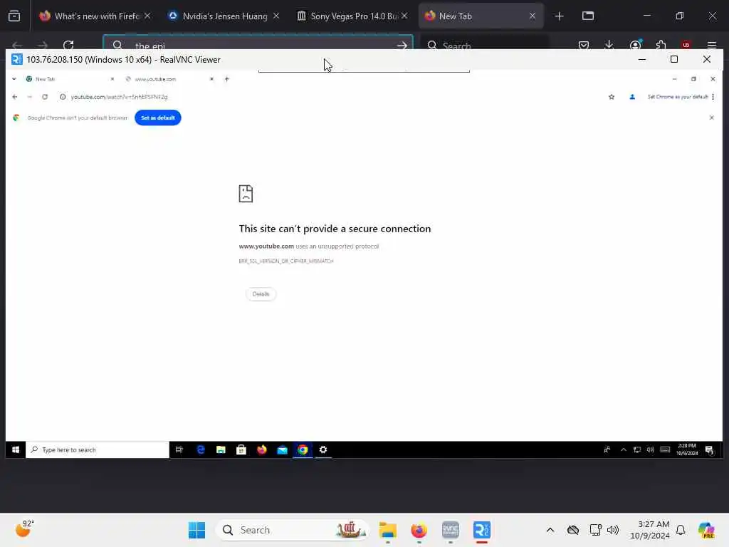Switch to Nvidia's Jensen Huang tab
The image size is (729, 547).
pyautogui.click(x=224, y=16)
